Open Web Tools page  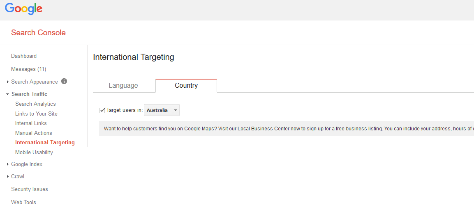[23, 202]
